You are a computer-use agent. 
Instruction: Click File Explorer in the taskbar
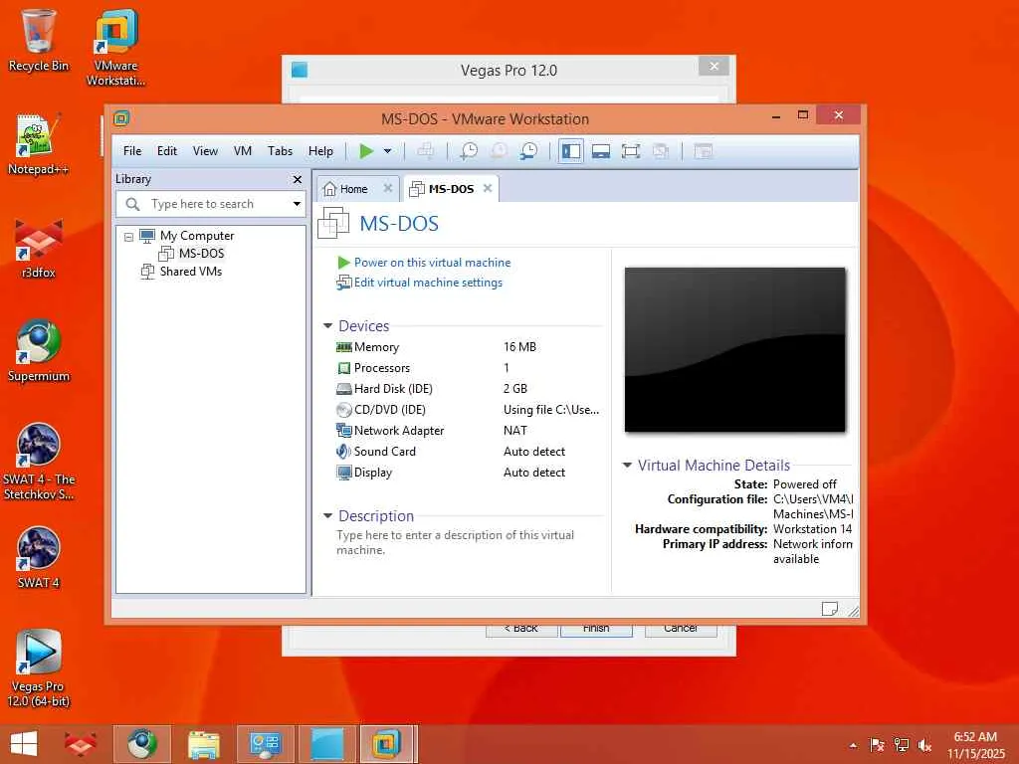[203, 744]
